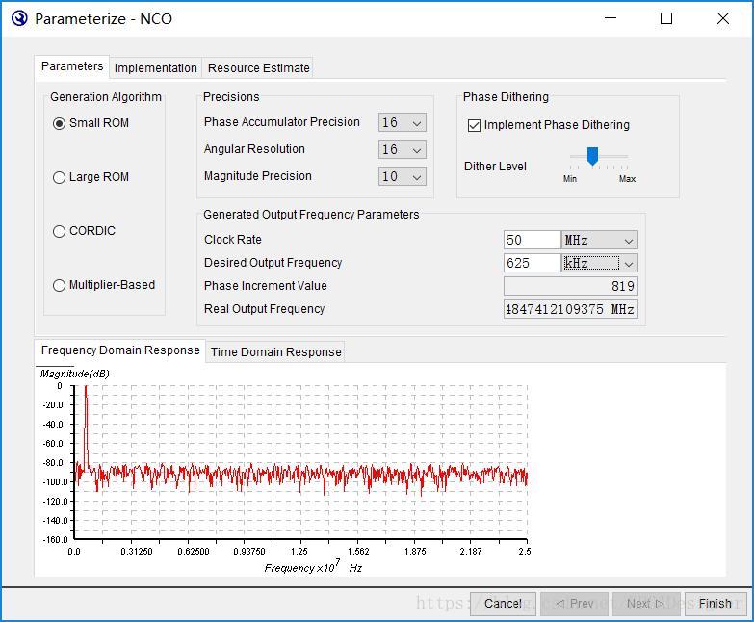Screen dimensions: 754x622
Task: Open Phase Accumulator Precision dropdown
Action: click(402, 122)
